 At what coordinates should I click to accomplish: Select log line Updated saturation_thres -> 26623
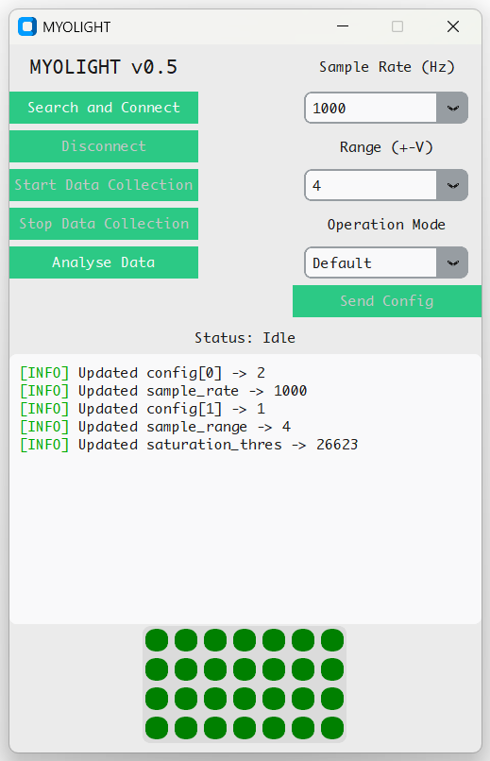pyautogui.click(x=189, y=445)
